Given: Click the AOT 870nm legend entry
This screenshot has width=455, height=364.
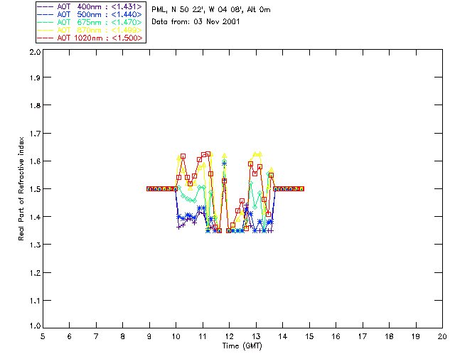Looking at the screenshot, I should 90,30.
